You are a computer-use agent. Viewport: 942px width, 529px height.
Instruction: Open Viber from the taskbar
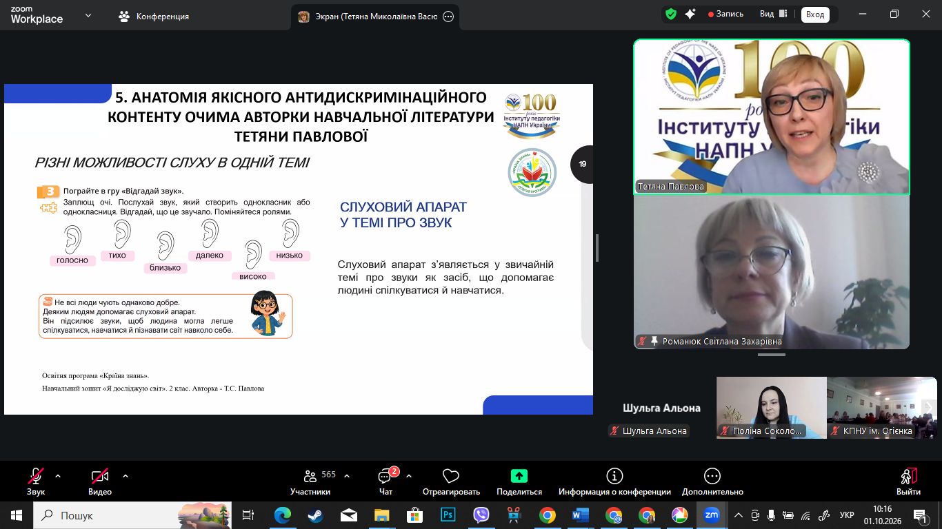point(481,515)
